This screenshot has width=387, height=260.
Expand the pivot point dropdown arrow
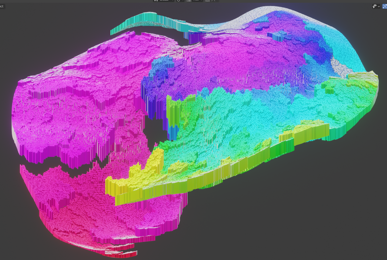click(x=183, y=1)
